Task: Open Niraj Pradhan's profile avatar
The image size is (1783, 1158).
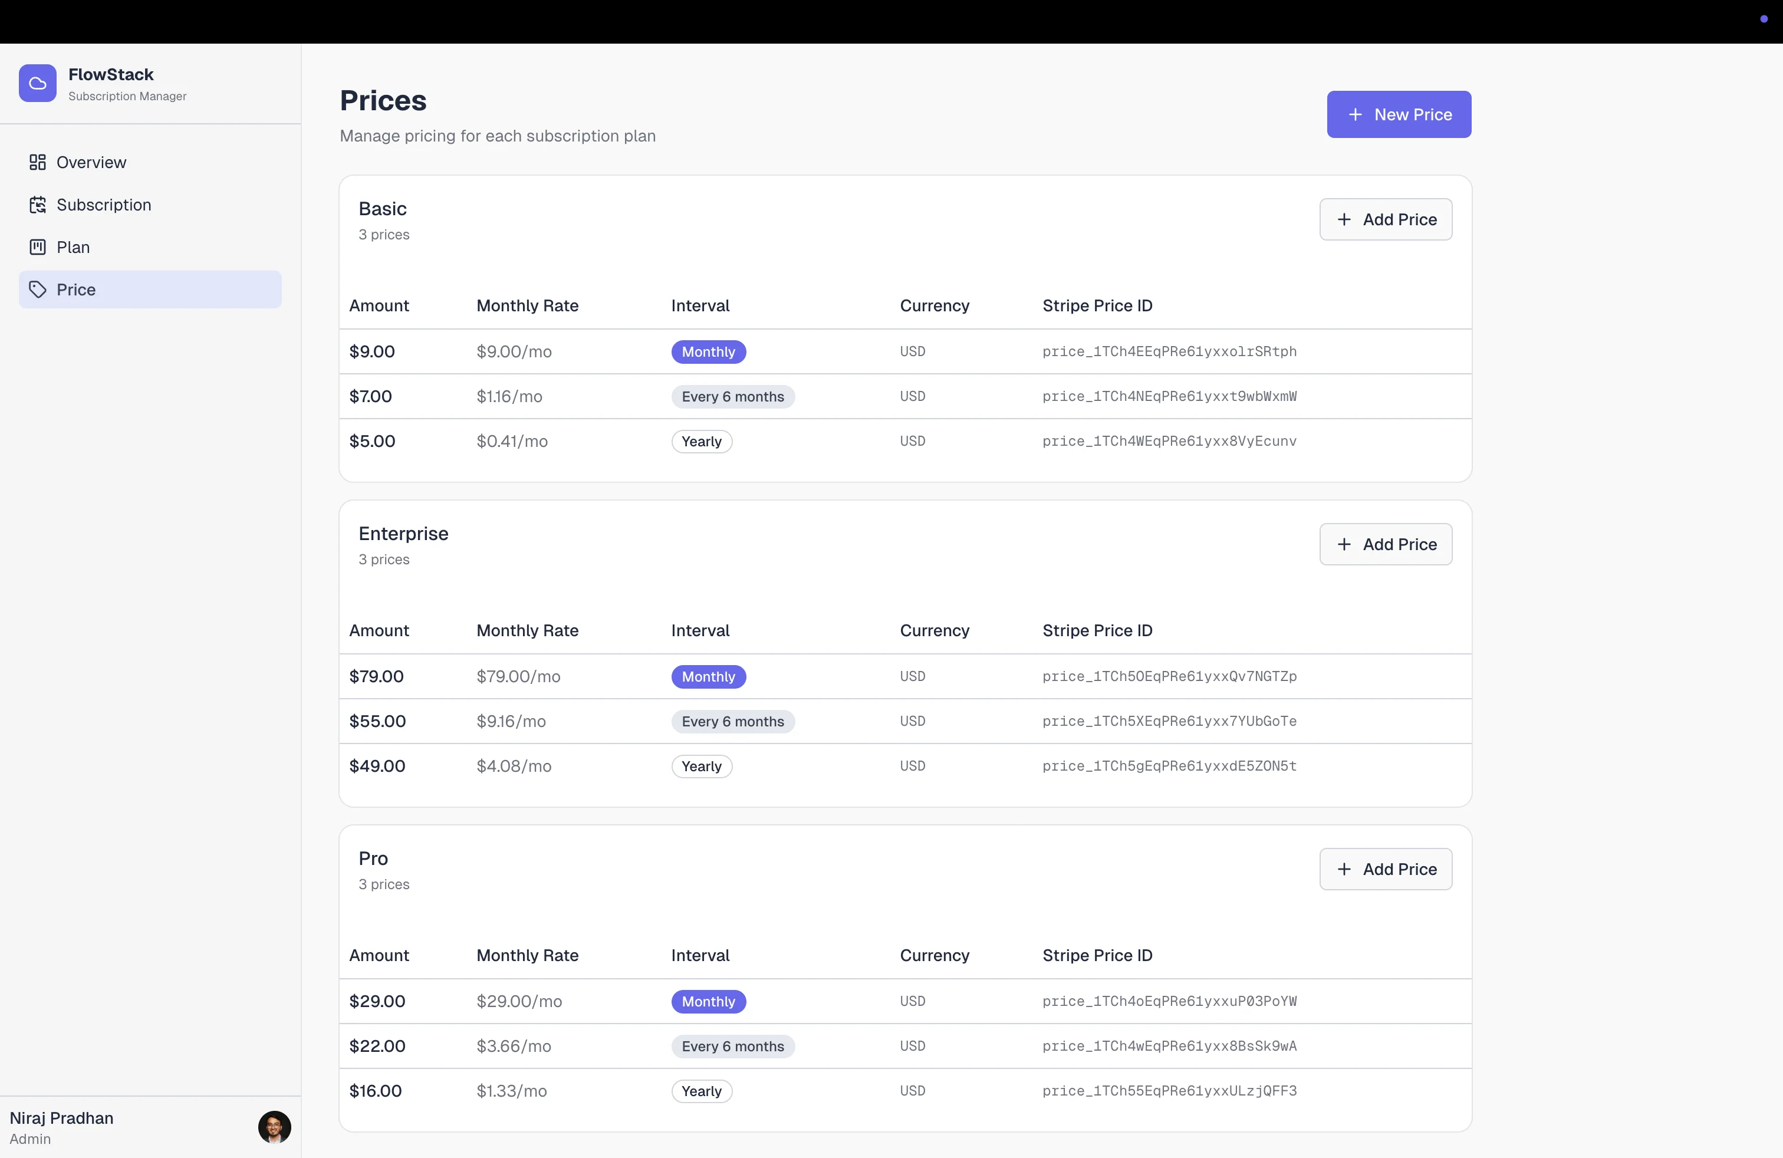Action: pos(274,1127)
